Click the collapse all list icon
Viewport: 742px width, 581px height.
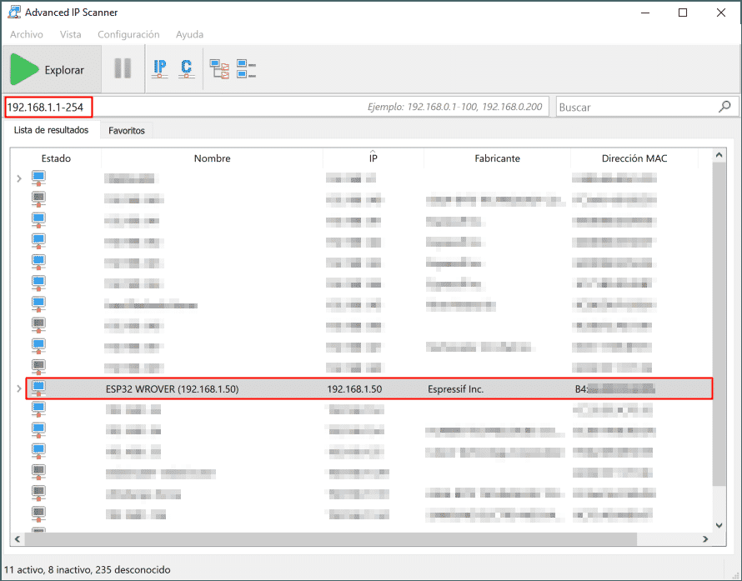(246, 69)
